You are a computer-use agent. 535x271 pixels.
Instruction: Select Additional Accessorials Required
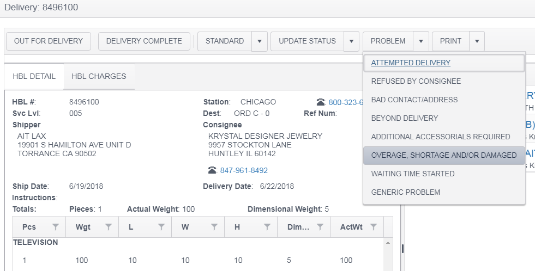pos(444,137)
